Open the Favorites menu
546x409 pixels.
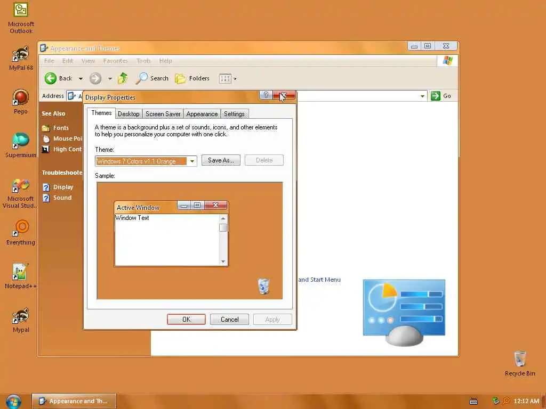116,61
